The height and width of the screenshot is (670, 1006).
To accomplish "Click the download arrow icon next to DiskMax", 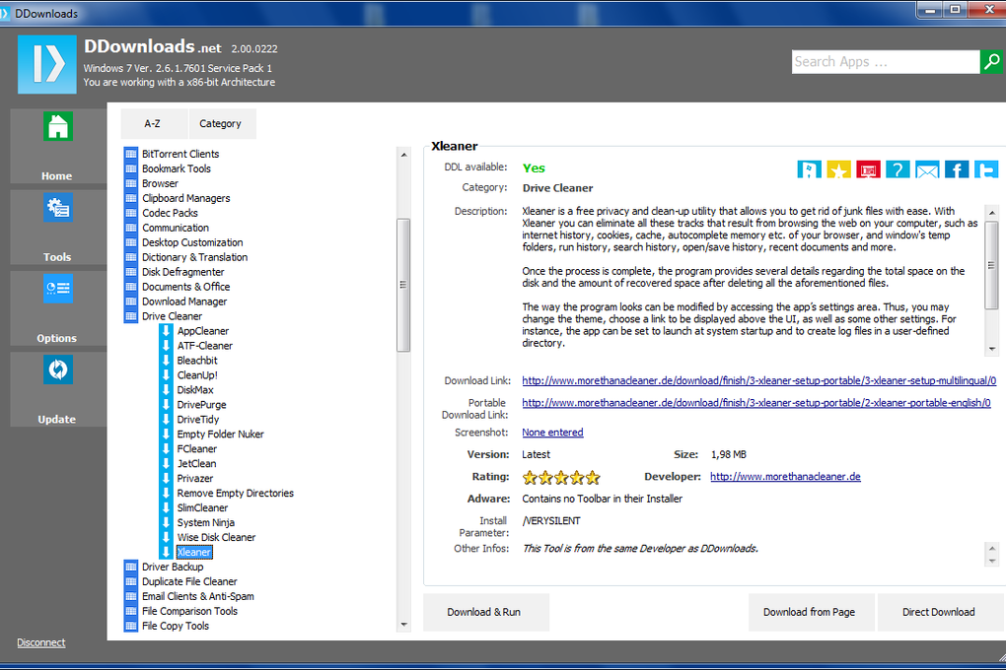I will [166, 390].
